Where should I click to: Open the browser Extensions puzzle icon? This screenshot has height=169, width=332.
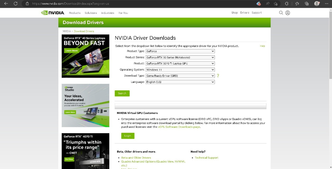287,4
